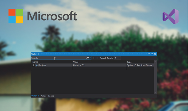
Task: Switch to the Locals tab
Action: (x=51, y=96)
